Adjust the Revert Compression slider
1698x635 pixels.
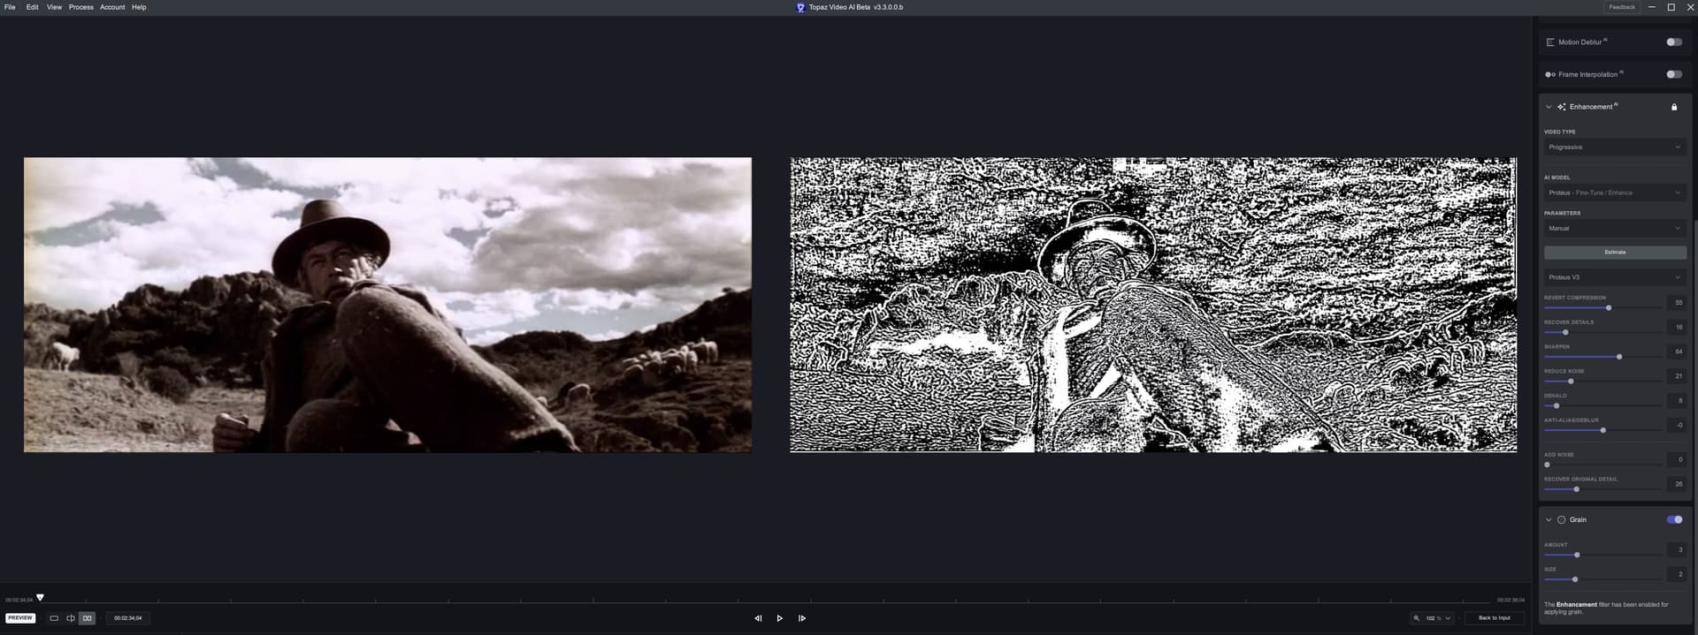click(x=1609, y=307)
